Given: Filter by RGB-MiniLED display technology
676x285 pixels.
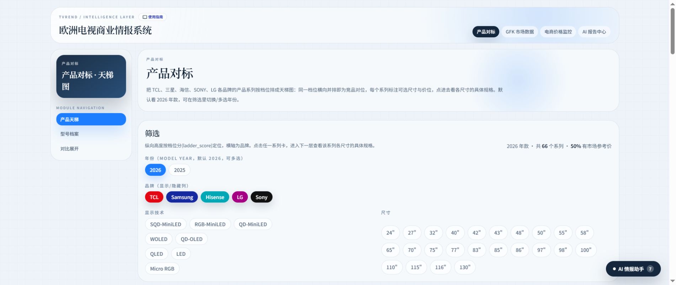Looking at the screenshot, I should coord(210,224).
